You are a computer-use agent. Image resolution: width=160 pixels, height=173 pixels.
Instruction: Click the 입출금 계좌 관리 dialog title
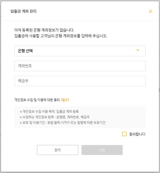(23, 11)
